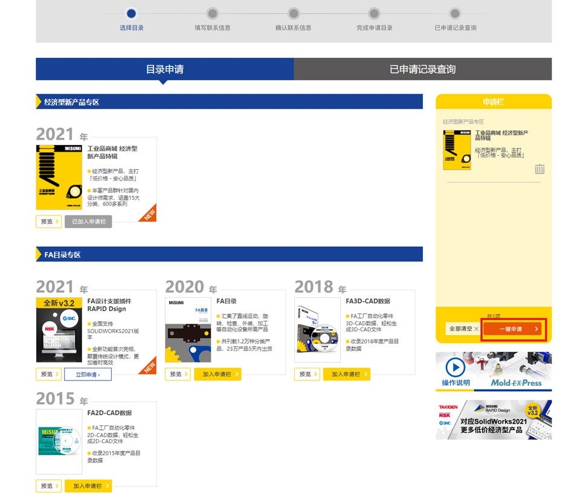Viewport: 574px width, 500px height.
Task: Delete item using trash icon in 申请栏
Action: click(540, 169)
